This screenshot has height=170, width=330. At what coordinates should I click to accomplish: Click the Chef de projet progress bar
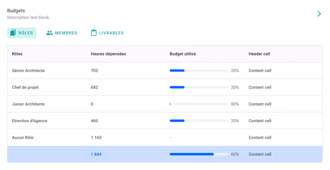tap(199, 87)
